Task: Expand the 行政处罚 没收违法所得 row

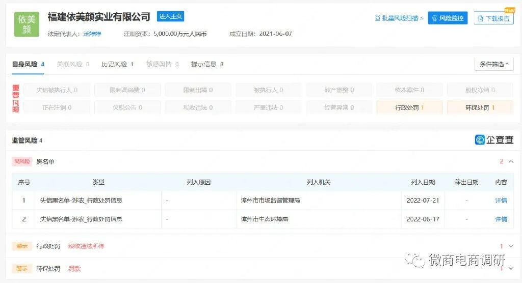Action: coord(511,246)
